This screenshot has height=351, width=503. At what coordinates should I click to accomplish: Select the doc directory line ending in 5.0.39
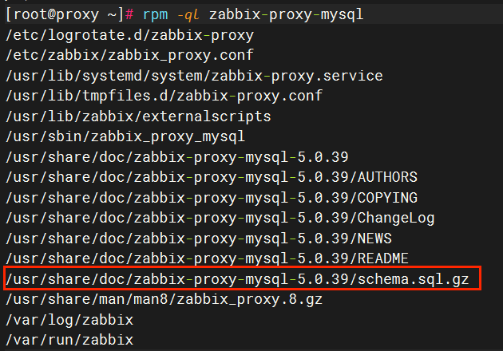coord(176,157)
